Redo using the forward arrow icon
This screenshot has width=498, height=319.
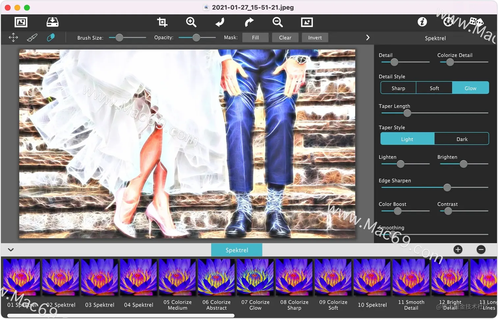coord(249,22)
